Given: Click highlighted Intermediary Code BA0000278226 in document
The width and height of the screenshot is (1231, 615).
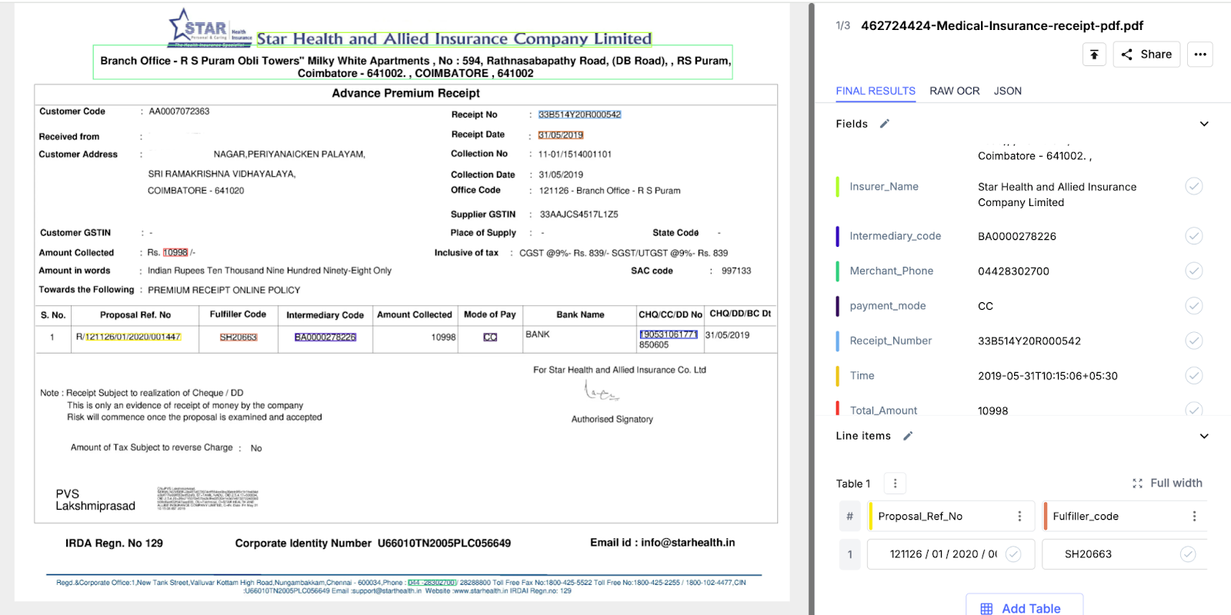Looking at the screenshot, I should (325, 337).
